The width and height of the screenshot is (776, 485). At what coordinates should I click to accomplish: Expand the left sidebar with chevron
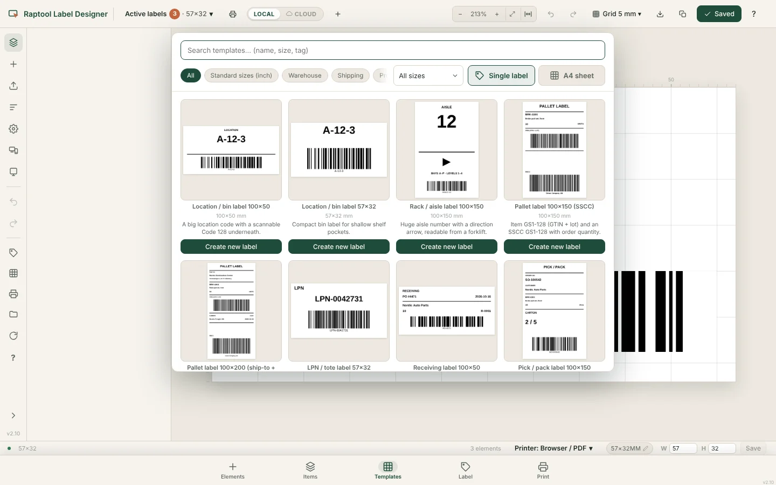point(13,415)
